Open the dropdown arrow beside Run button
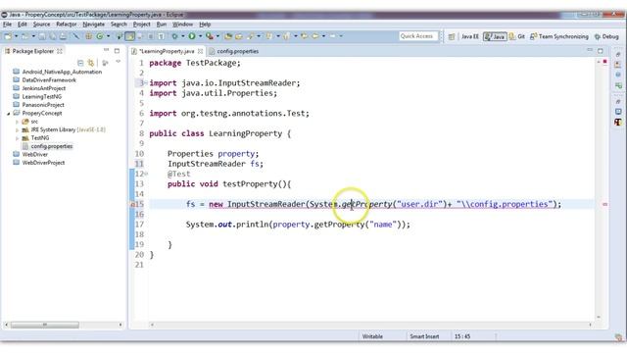Image resolution: width=627 pixels, height=353 pixels. [x=200, y=36]
